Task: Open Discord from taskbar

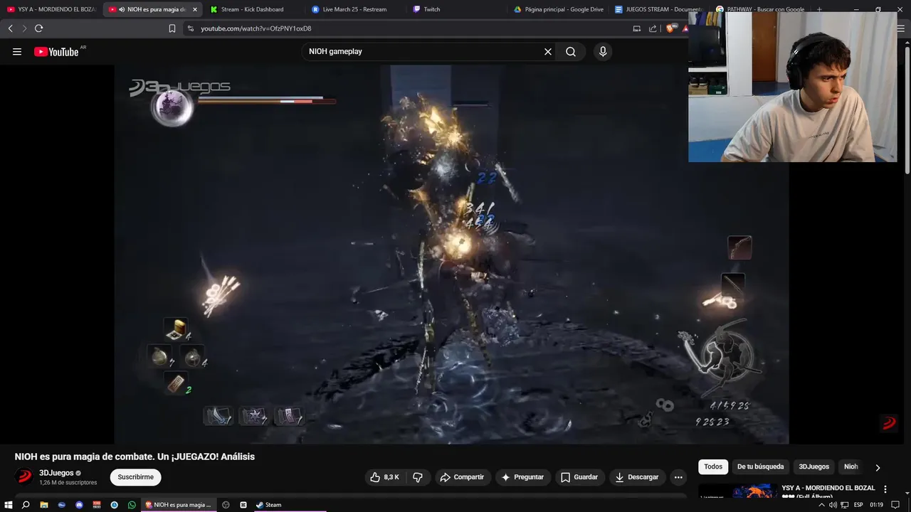Action: pos(79,505)
